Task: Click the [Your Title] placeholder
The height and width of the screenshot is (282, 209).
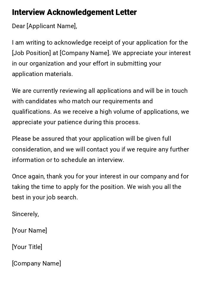Action: tap(27, 247)
